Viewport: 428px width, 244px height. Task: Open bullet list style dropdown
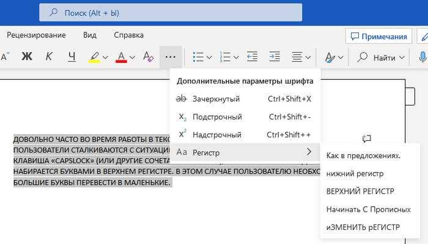pyautogui.click(x=209, y=57)
